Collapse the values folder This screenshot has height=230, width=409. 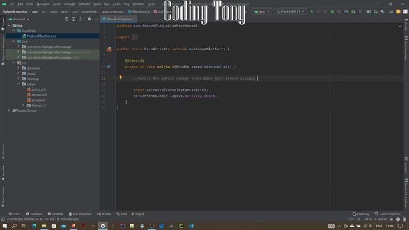click(19, 84)
